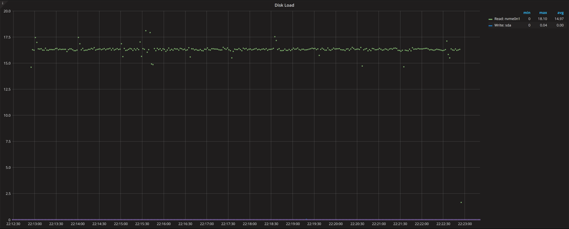This screenshot has height=229, width=569.
Task: Open the blue color swatch for Write: sda
Action: [491, 25]
